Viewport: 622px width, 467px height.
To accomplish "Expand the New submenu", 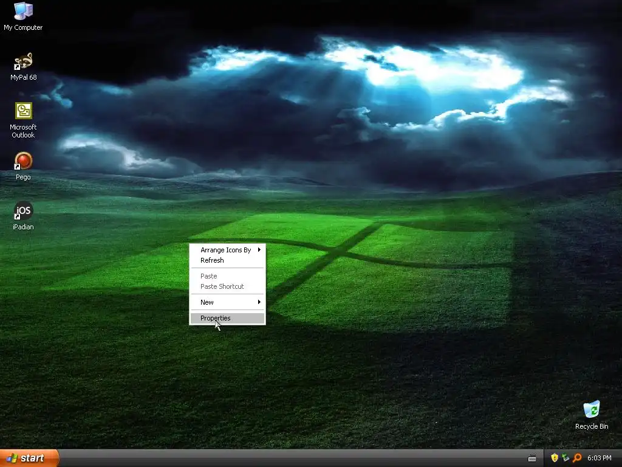I will point(227,302).
